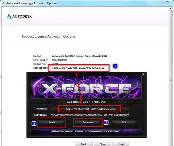
Task: Click the Smoking the Competition banner
Action: [x=86, y=131]
